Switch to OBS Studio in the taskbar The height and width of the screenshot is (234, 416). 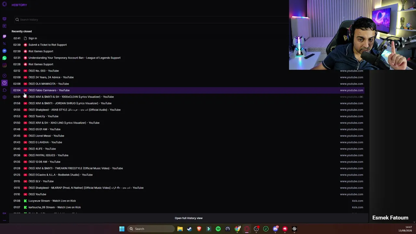pyautogui.click(x=256, y=229)
